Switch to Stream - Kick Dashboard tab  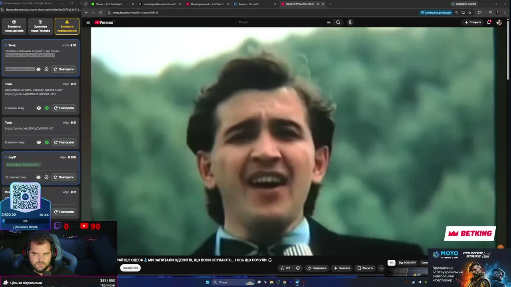[x=113, y=4]
